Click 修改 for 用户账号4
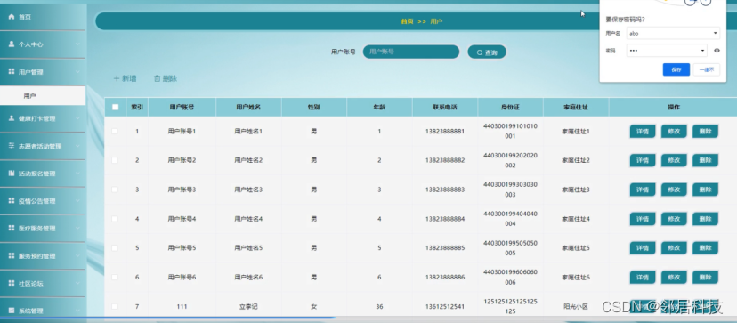Screen dimensions: 737x323 point(674,219)
